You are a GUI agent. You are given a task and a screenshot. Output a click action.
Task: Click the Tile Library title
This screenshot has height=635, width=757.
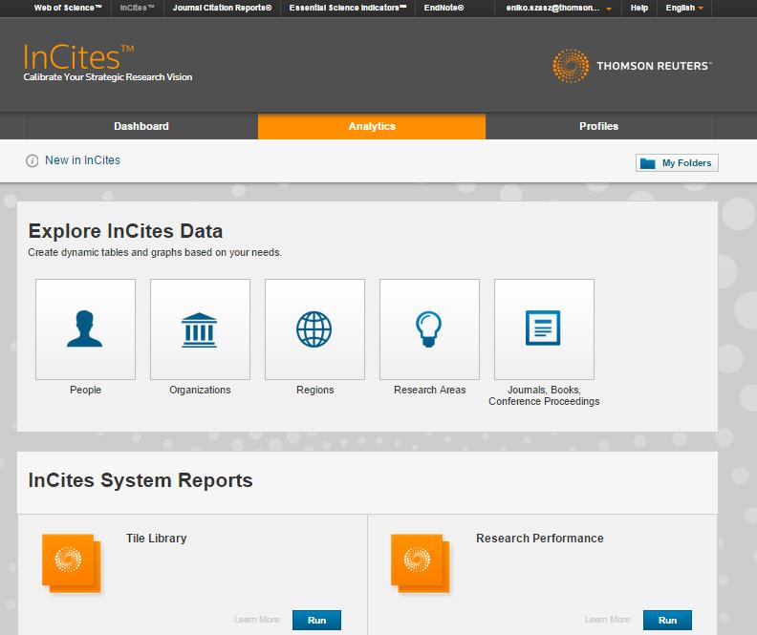pos(157,539)
